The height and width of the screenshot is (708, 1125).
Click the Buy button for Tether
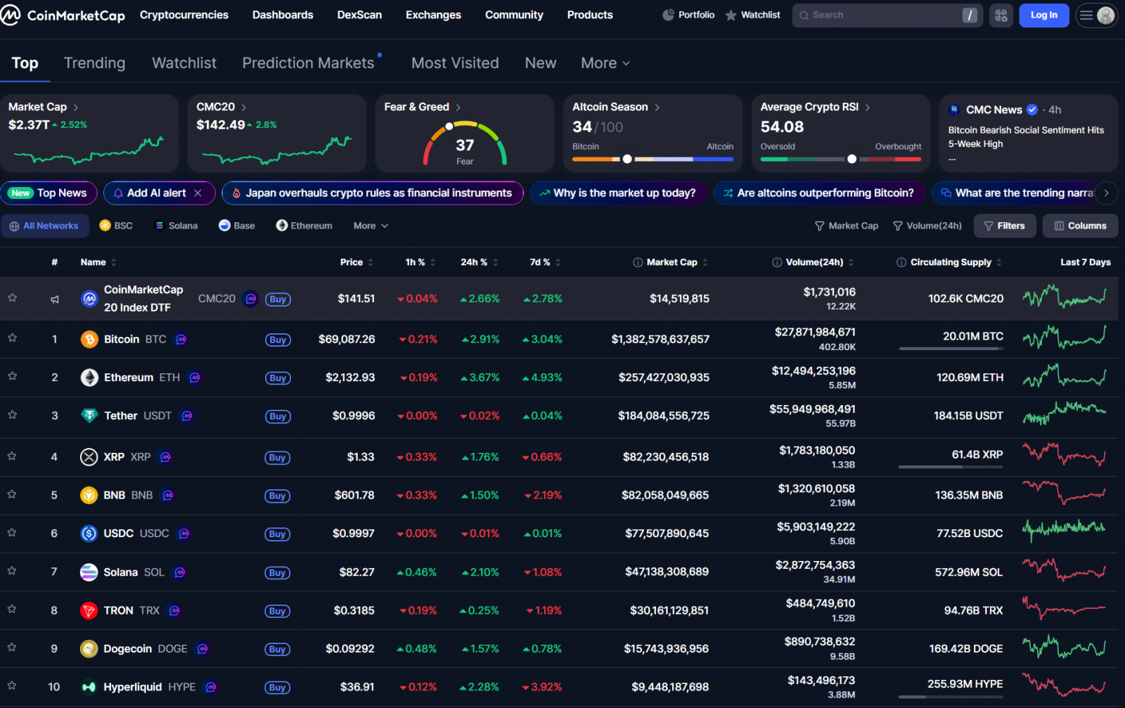click(278, 416)
